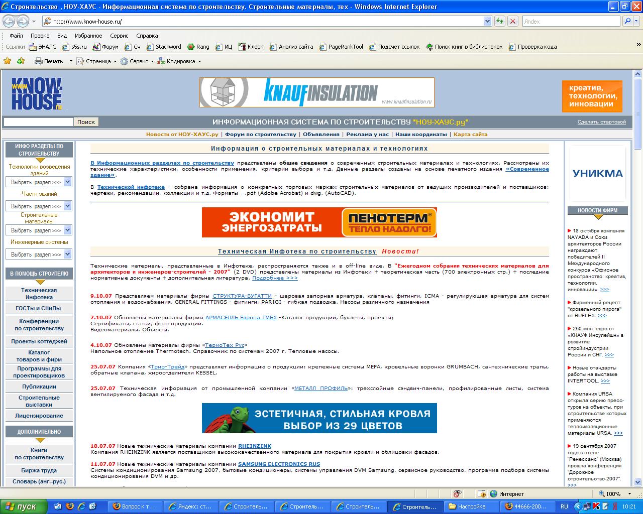Screen dimensions: 643x514
Task: Open the ЭНАЛС bookmark in the links bar
Action: tap(43, 47)
